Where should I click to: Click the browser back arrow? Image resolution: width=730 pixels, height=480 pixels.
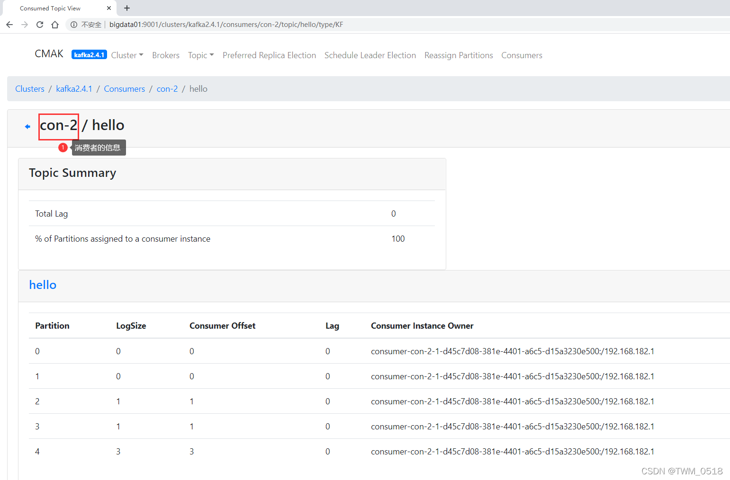click(x=9, y=25)
